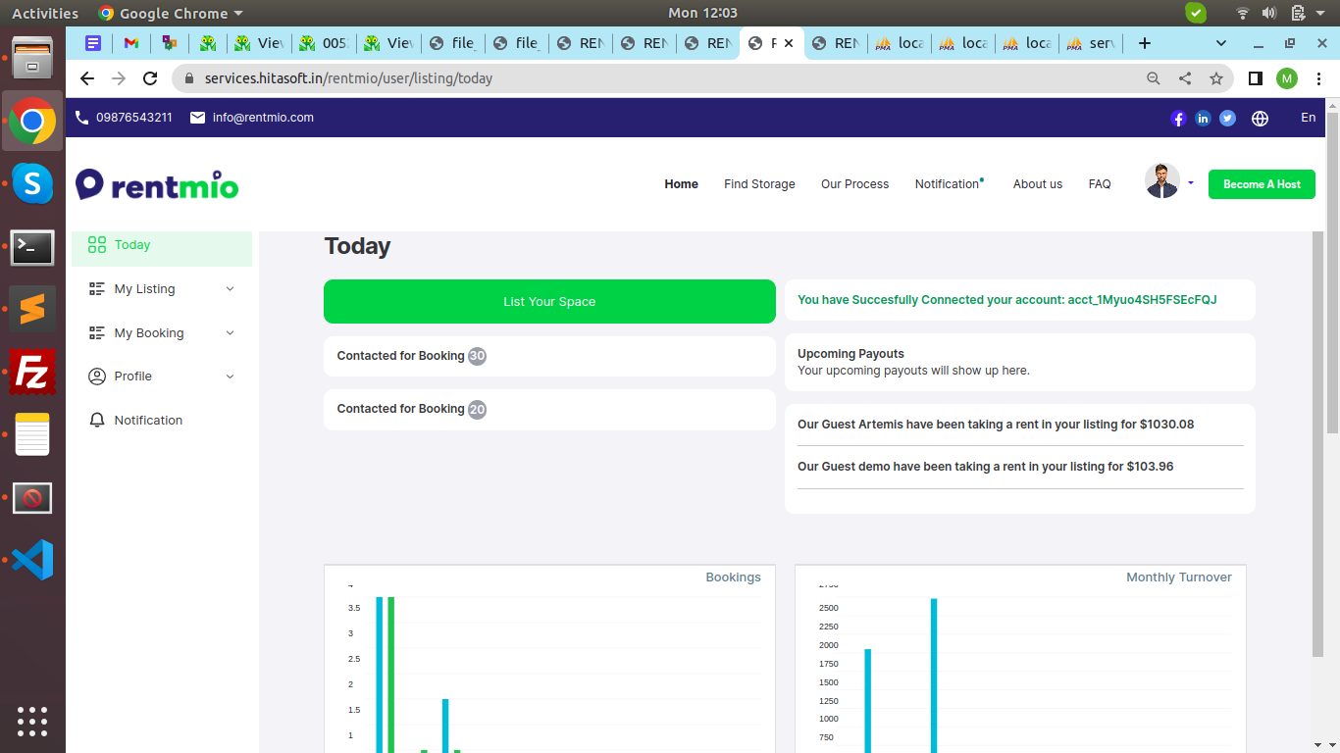Expand the Profile submenu chevron
The width and height of the screenshot is (1340, 753).
tap(231, 376)
